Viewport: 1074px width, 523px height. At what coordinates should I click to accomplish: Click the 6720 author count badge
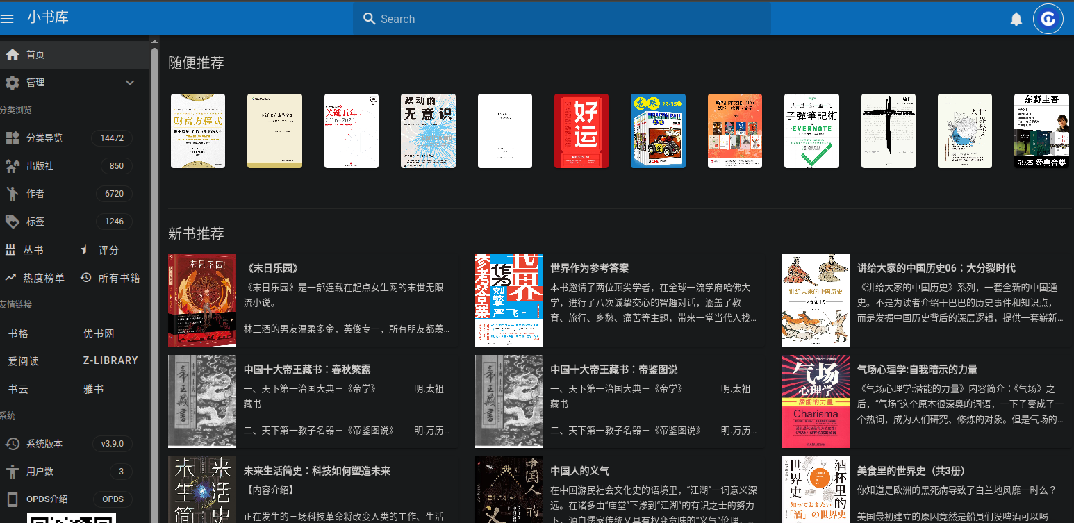pyautogui.click(x=115, y=194)
